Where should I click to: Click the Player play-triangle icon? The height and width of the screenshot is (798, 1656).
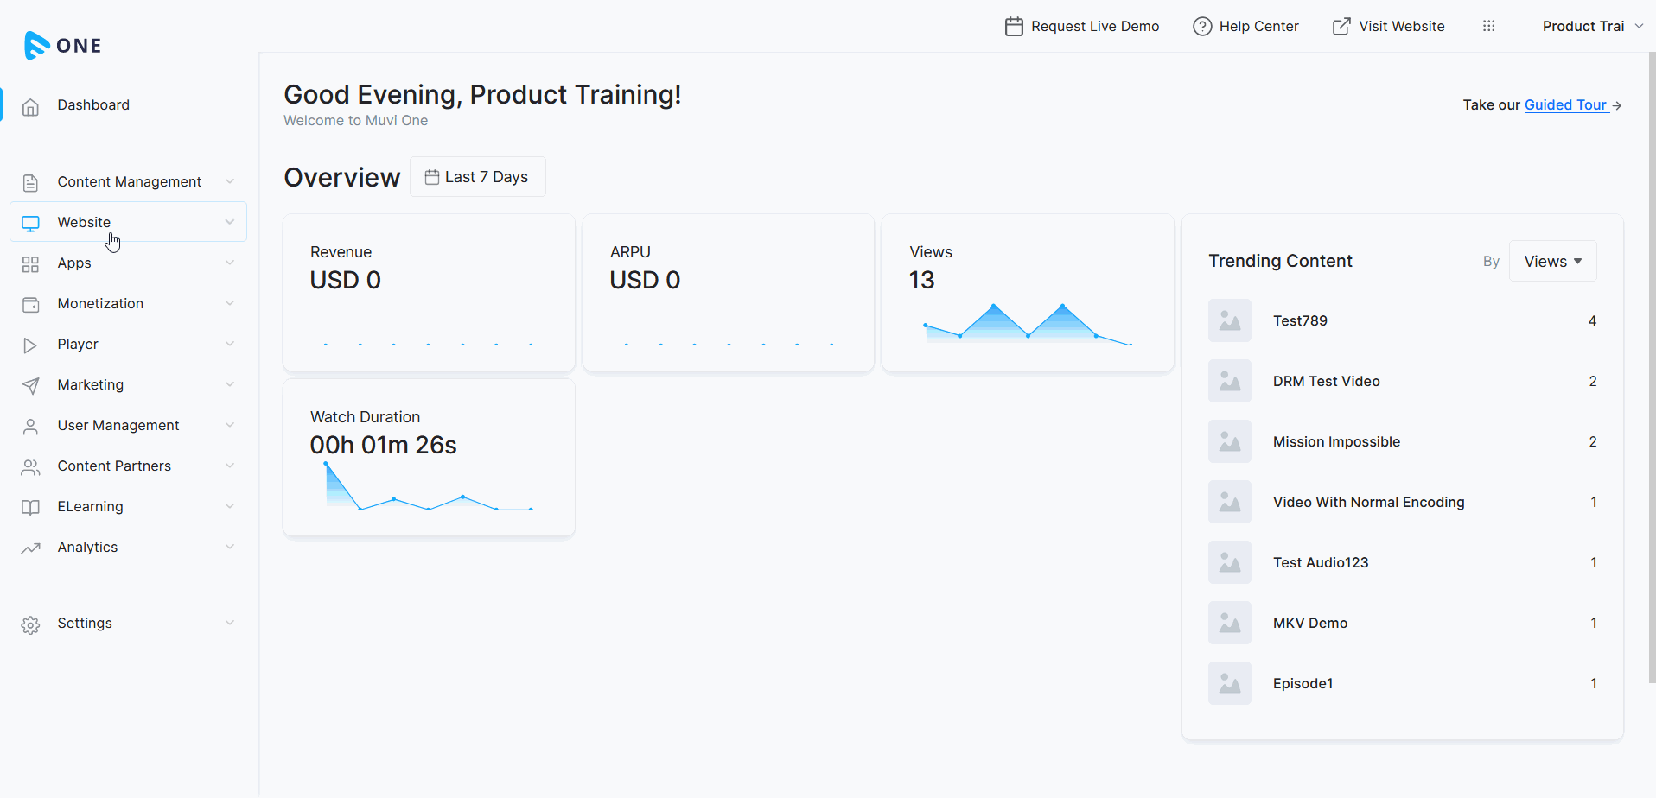coord(30,345)
